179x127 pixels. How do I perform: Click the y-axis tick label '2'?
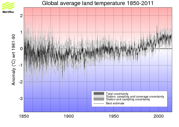click(21, 16)
